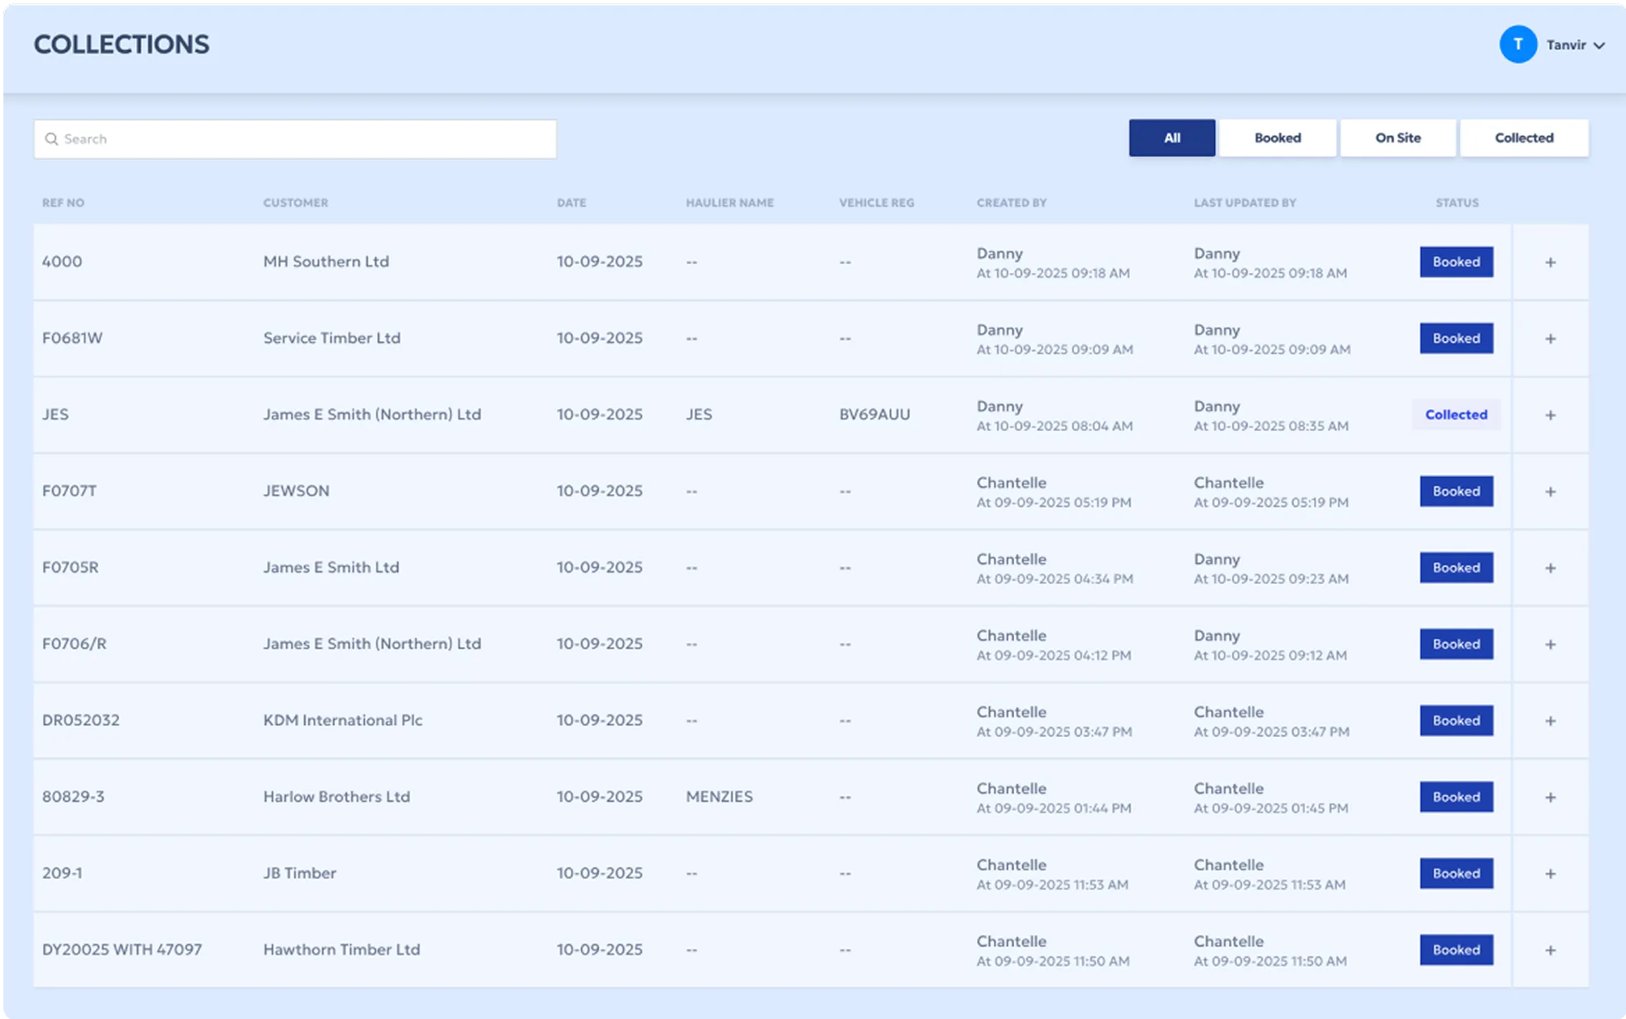This screenshot has width=1626, height=1019.
Task: Open the Tanvir user dropdown chevron
Action: [x=1598, y=45]
